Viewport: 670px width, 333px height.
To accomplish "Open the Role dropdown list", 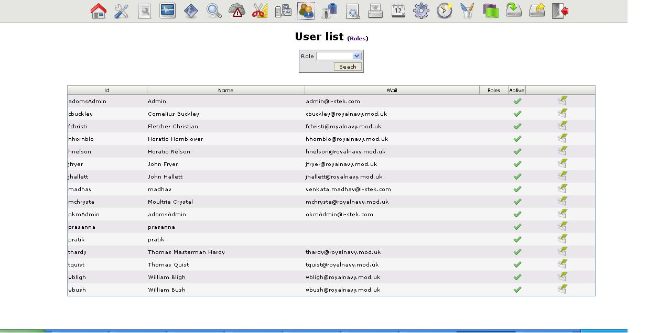I will click(x=338, y=56).
